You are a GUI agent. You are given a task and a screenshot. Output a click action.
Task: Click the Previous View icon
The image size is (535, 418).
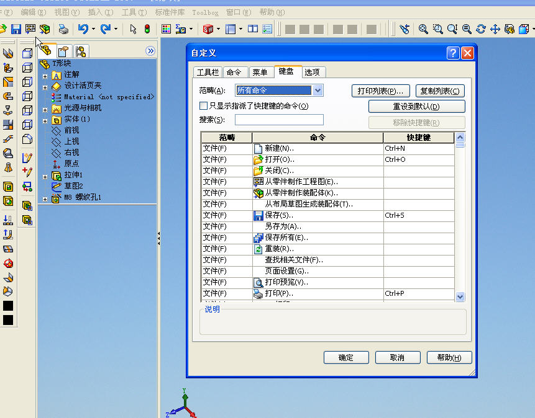point(405,29)
